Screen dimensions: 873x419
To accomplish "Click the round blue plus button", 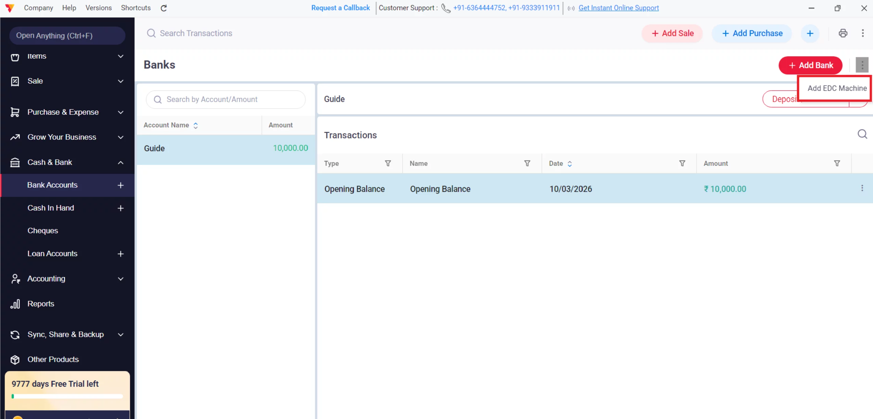I will 810,33.
